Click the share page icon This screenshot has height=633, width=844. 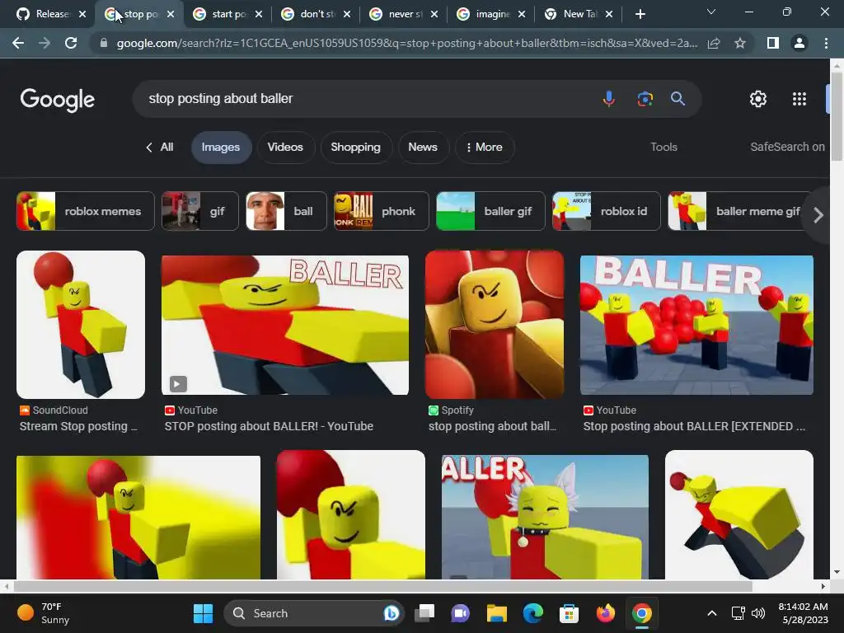(x=714, y=43)
